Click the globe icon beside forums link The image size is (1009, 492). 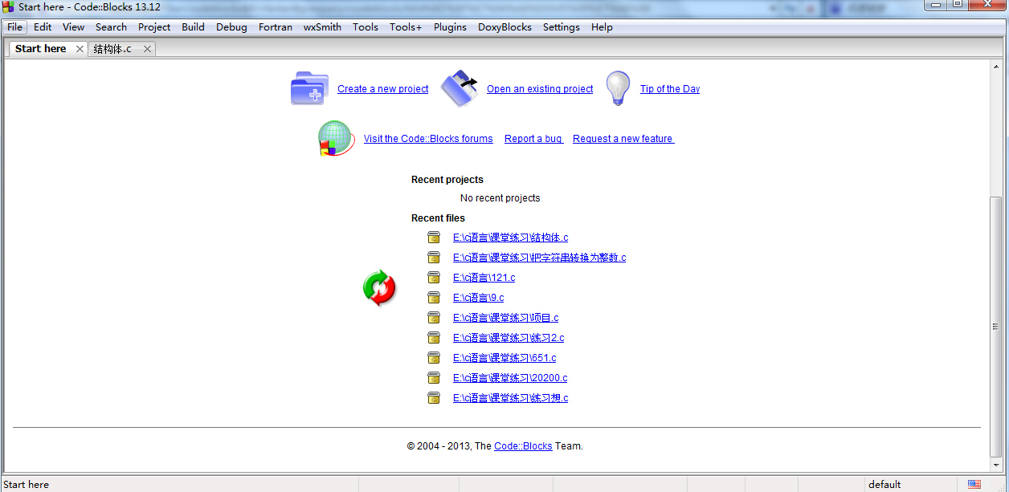coord(336,138)
